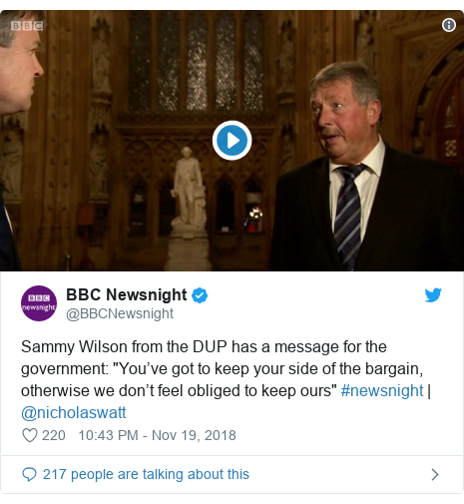Click the white statue in video thumbnail

pos(189,190)
